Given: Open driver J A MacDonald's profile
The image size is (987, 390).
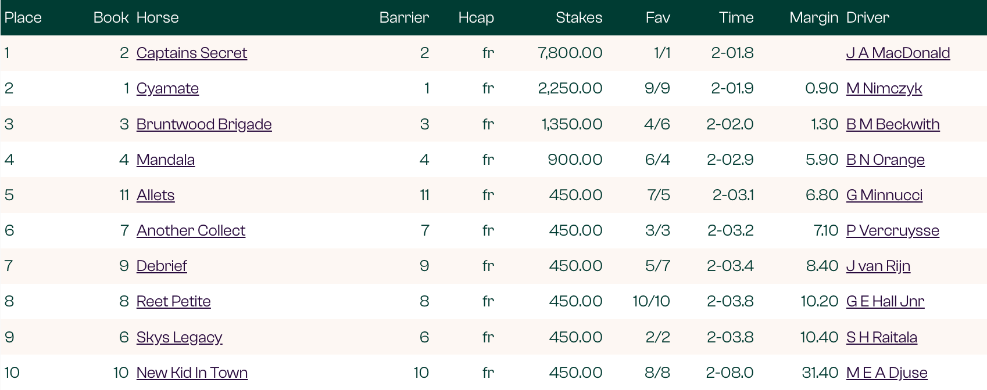Looking at the screenshot, I should 897,53.
